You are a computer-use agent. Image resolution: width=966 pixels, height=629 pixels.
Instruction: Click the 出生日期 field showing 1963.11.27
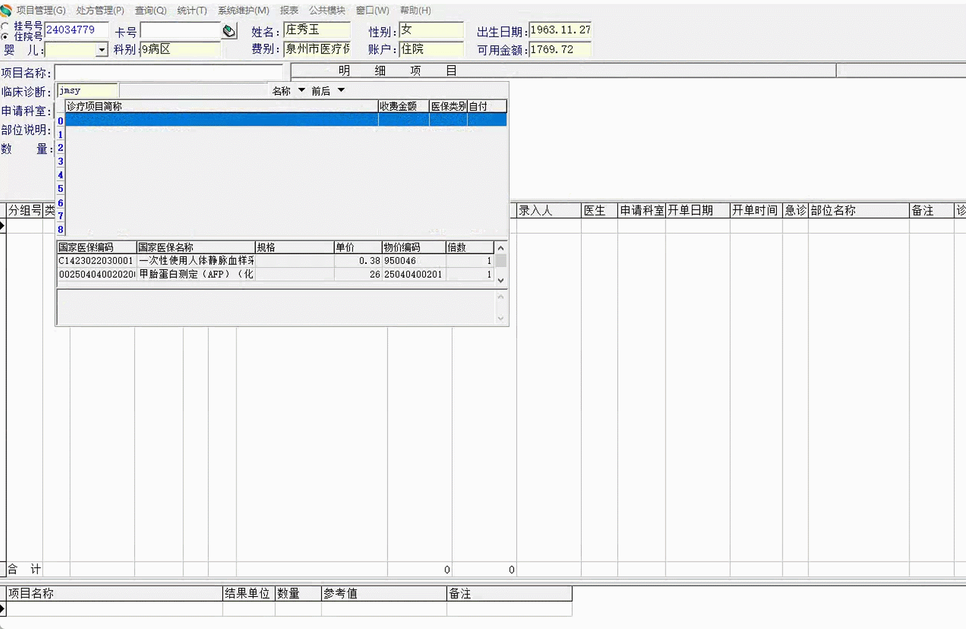[560, 30]
